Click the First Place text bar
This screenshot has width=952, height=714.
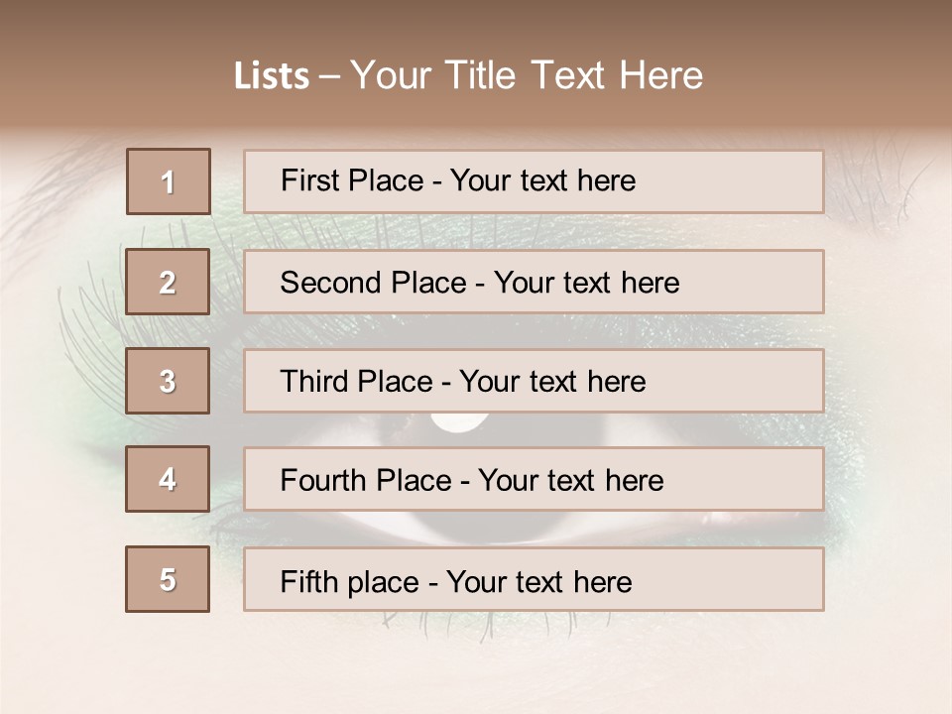(534, 181)
